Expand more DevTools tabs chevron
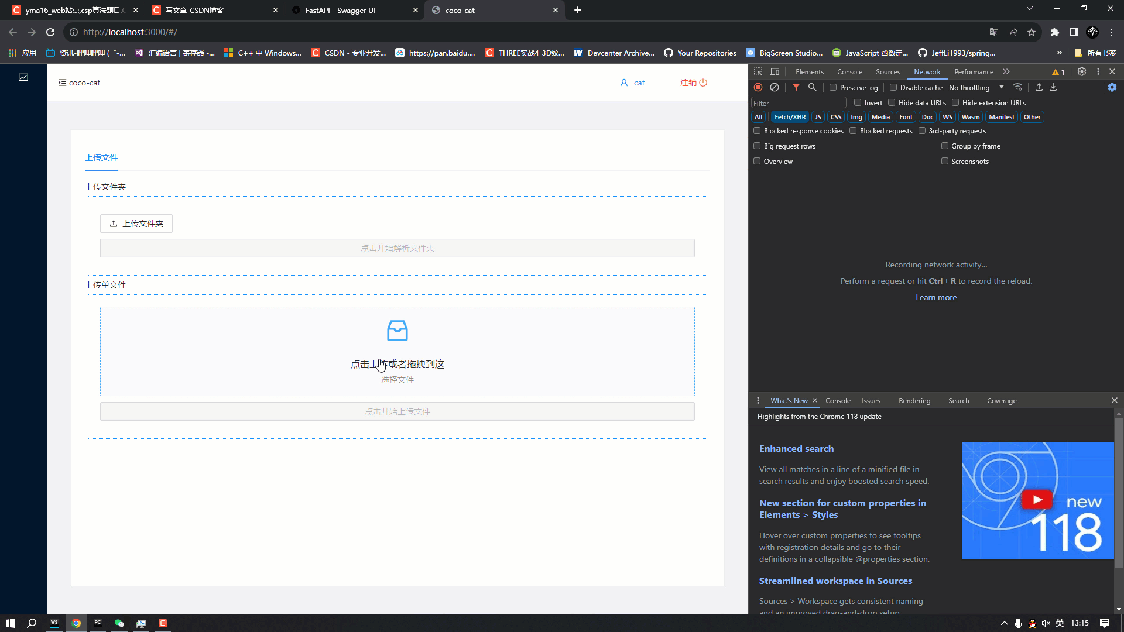Image resolution: width=1124 pixels, height=632 pixels. 1006,71
